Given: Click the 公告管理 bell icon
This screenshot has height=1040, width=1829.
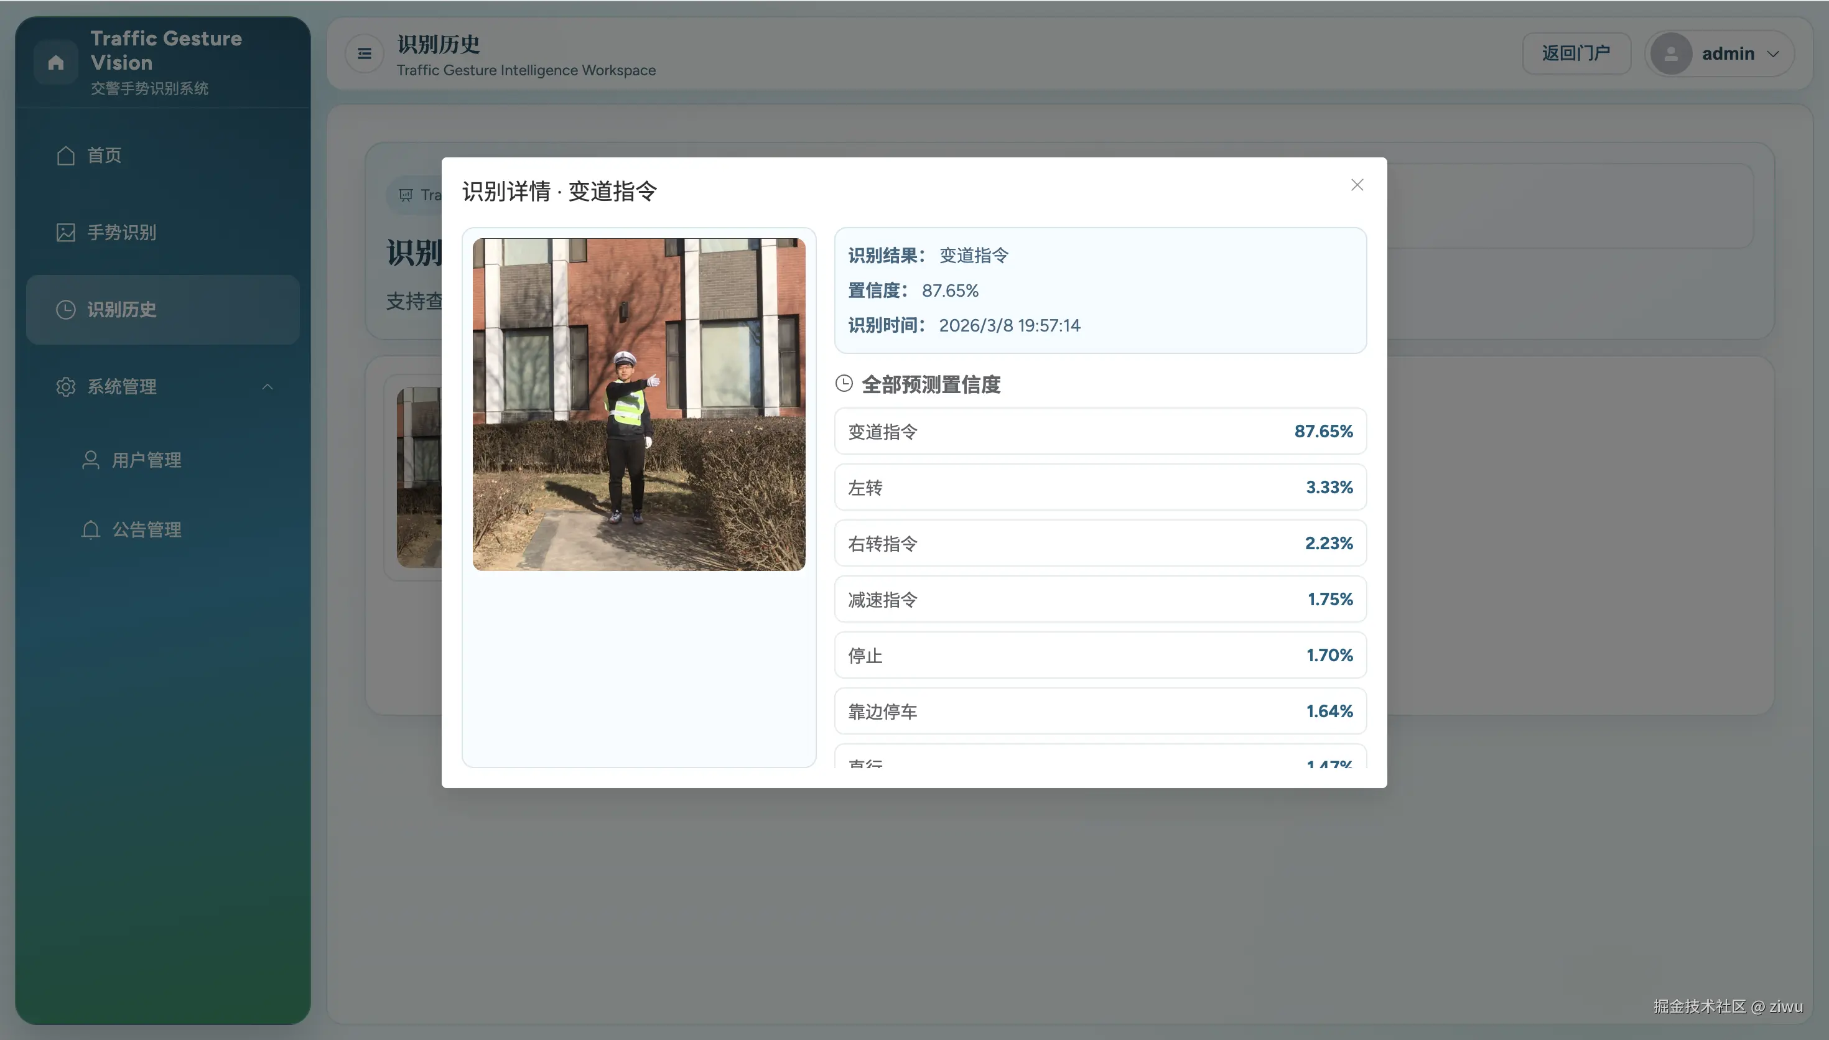Looking at the screenshot, I should point(91,529).
